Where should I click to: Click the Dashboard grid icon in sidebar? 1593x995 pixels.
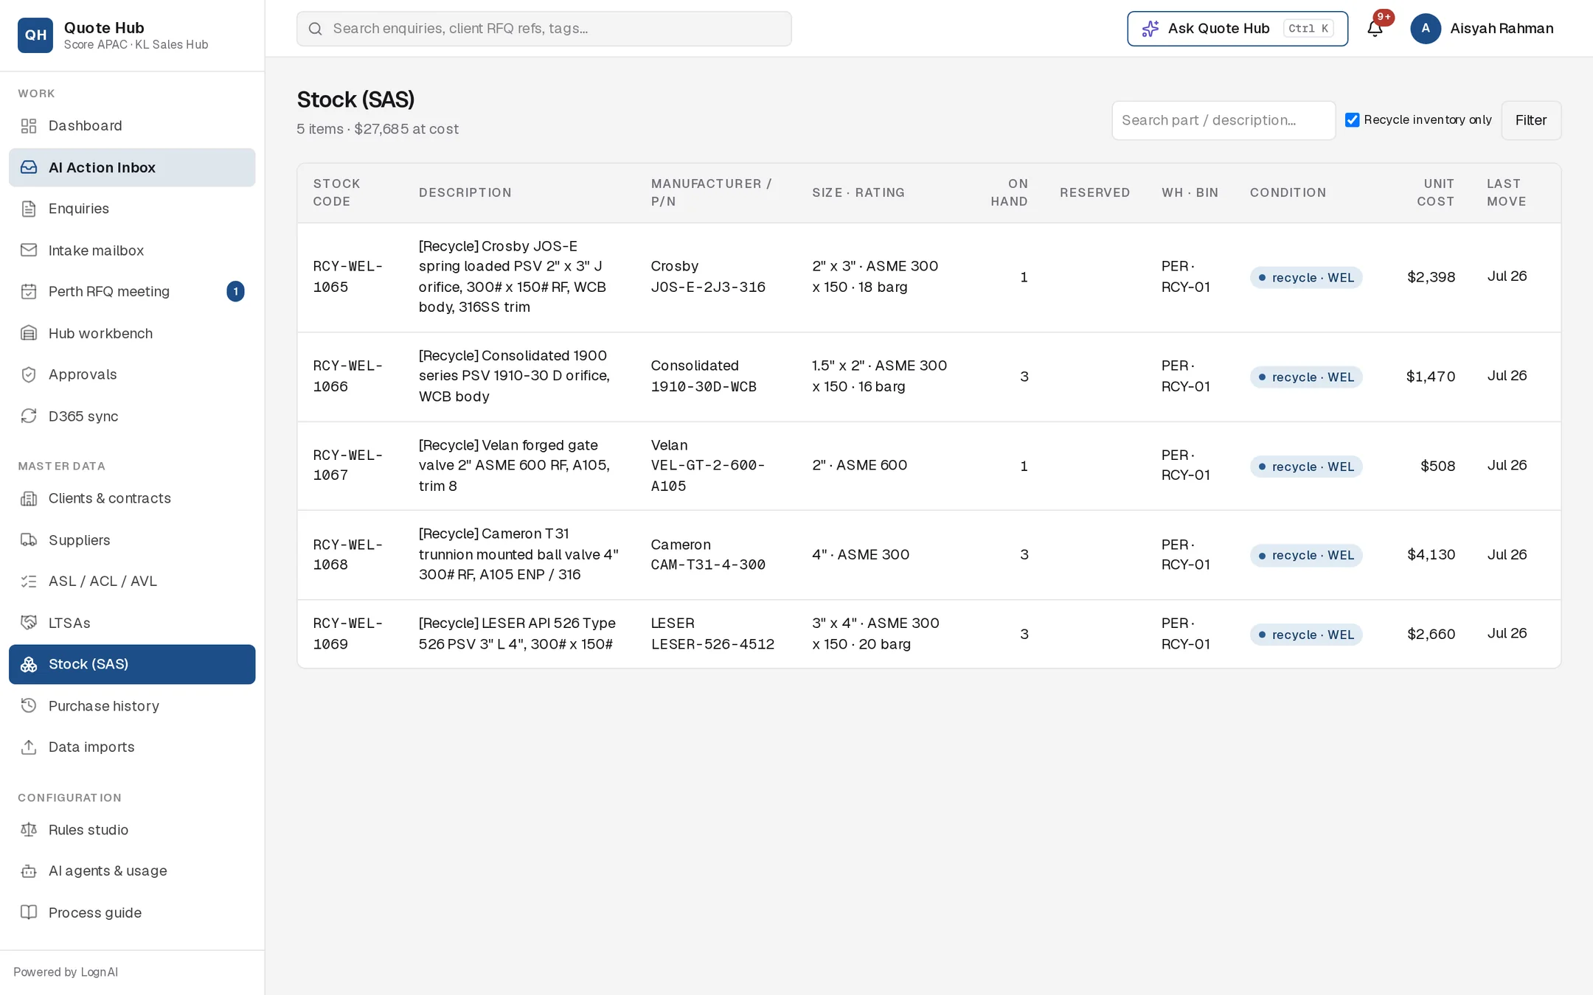click(29, 126)
